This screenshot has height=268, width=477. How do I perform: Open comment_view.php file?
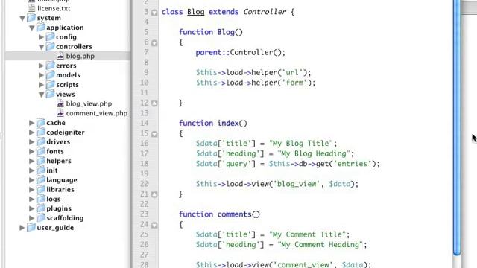97,113
